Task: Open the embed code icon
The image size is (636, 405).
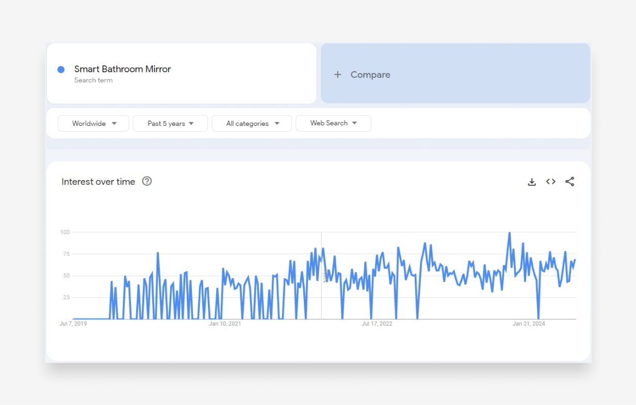Action: point(551,182)
